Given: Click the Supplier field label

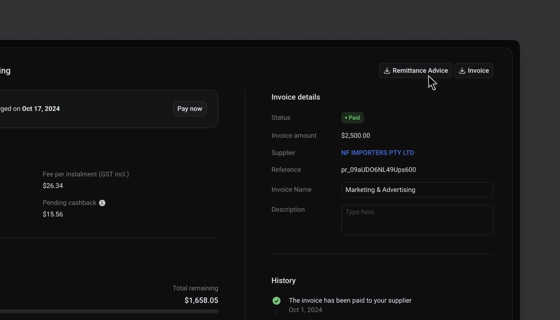Looking at the screenshot, I should coord(283,153).
